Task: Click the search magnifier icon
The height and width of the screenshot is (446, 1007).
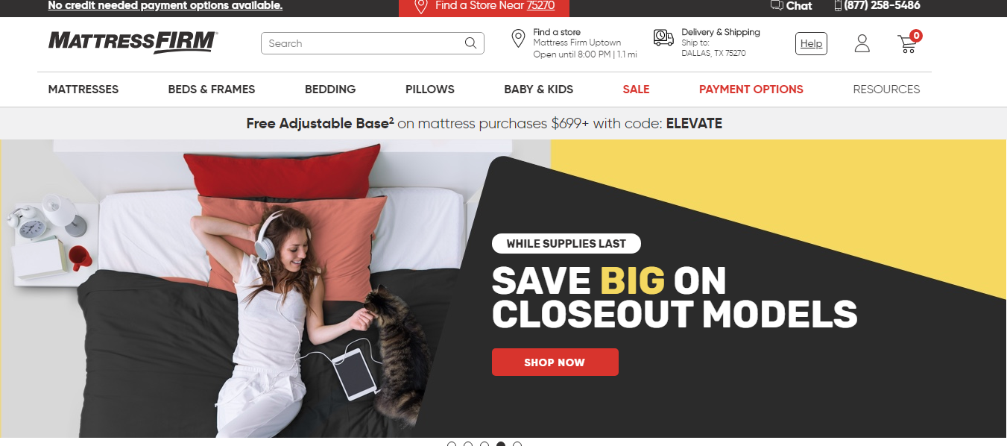Action: pos(470,43)
